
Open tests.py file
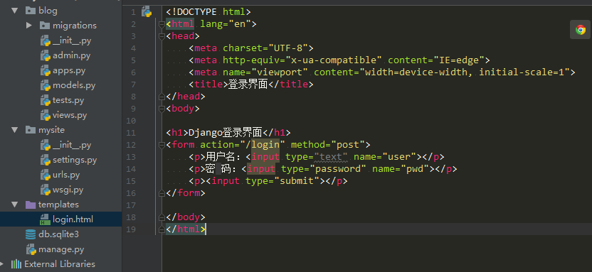pyautogui.click(x=68, y=100)
